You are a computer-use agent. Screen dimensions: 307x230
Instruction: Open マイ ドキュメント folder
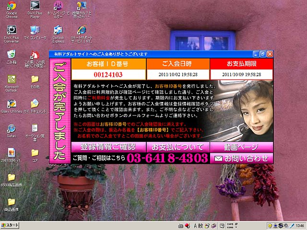[35, 106]
